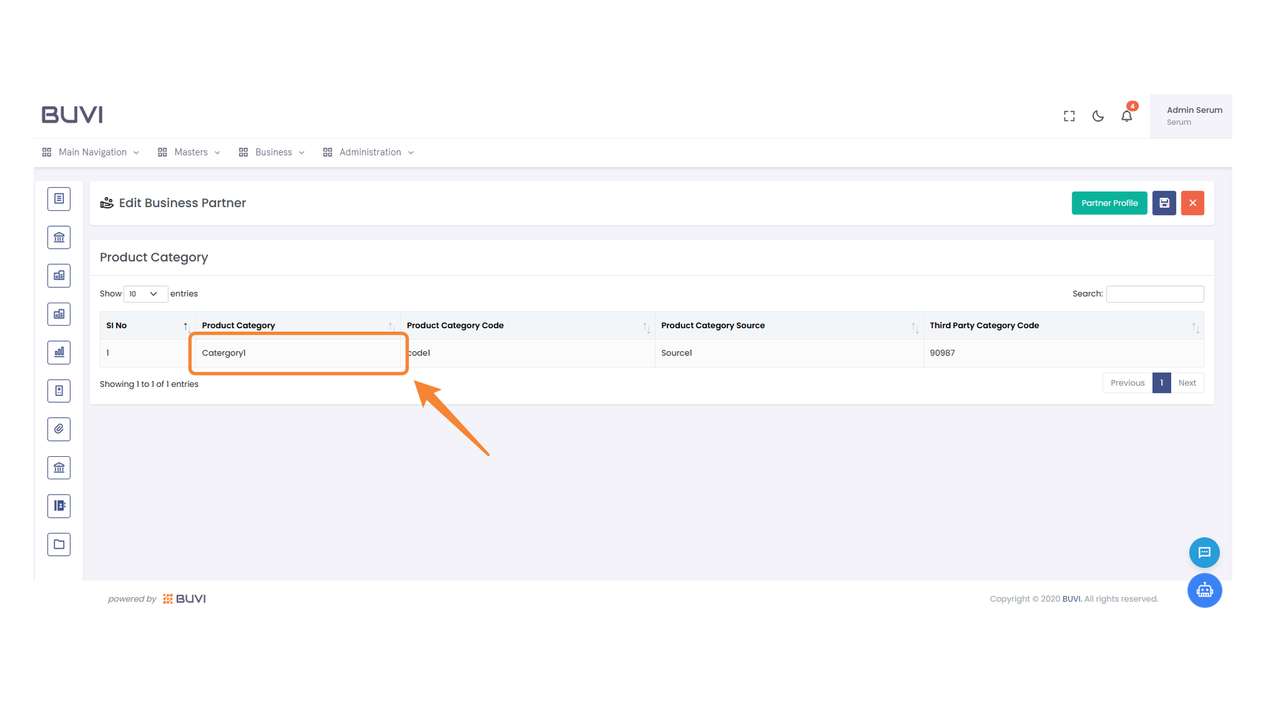Click the contact book sidebar icon
This screenshot has width=1266, height=712.
point(59,506)
